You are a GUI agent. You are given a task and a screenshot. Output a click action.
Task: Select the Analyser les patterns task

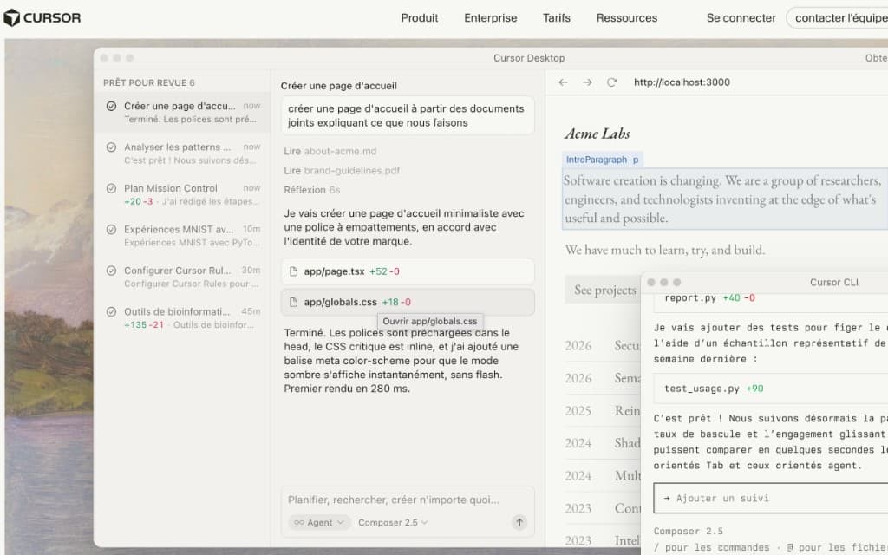coord(183,153)
